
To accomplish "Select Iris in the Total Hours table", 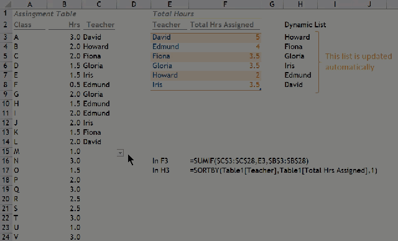I will 157,84.
